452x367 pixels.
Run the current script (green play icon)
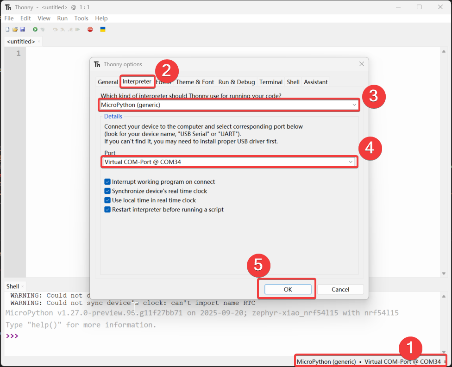coord(35,29)
